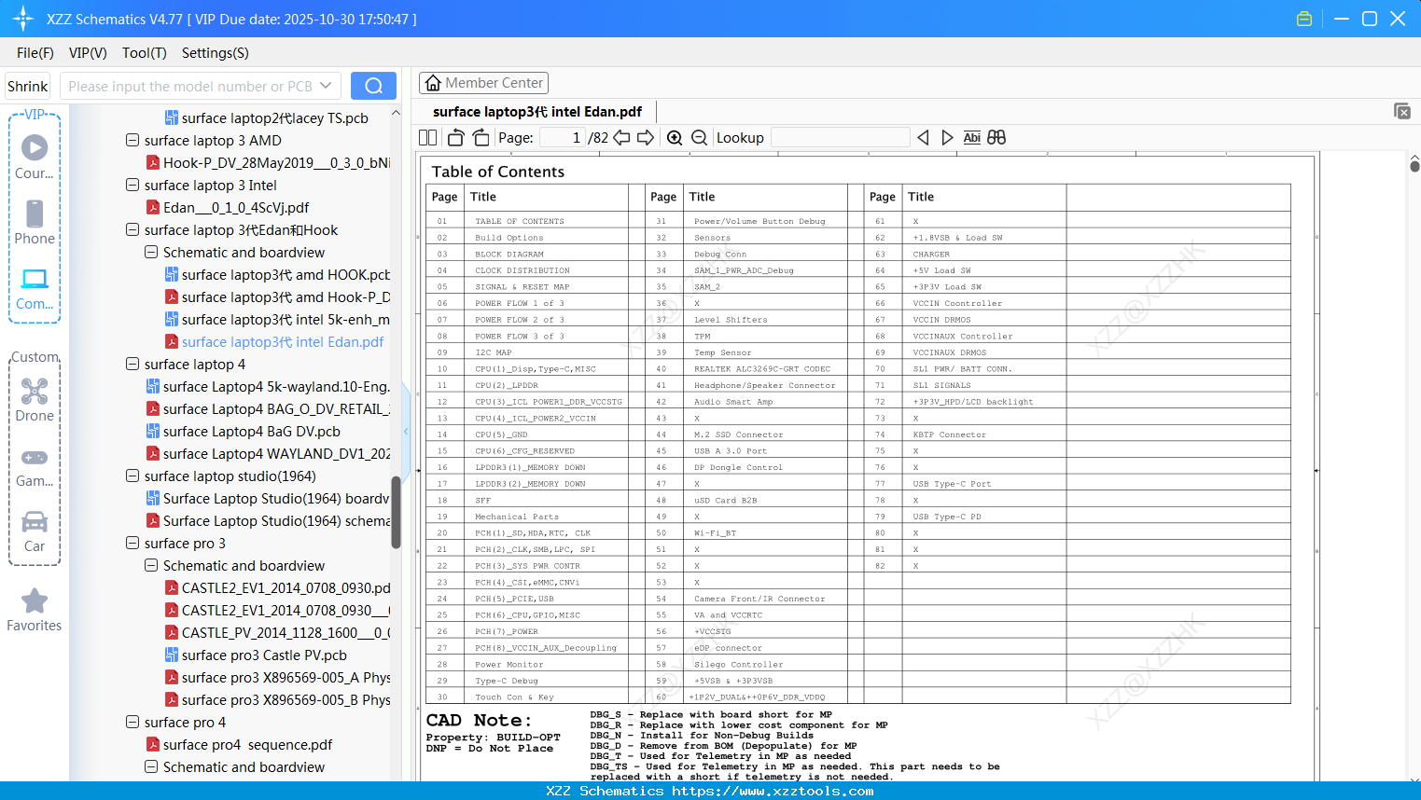Open Favorites in the sidebar
1421x800 pixels.
coord(35,611)
